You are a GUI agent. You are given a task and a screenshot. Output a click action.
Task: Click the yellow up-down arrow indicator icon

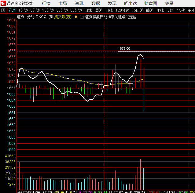coord(76,17)
